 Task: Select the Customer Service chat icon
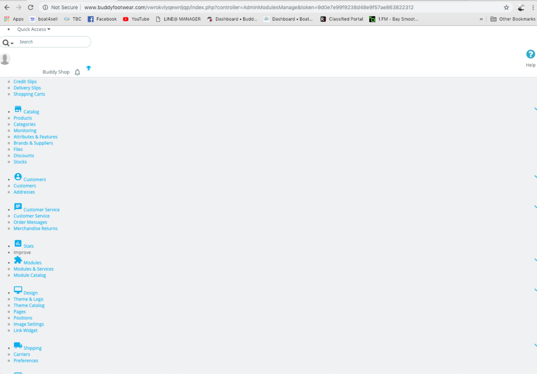pos(18,208)
